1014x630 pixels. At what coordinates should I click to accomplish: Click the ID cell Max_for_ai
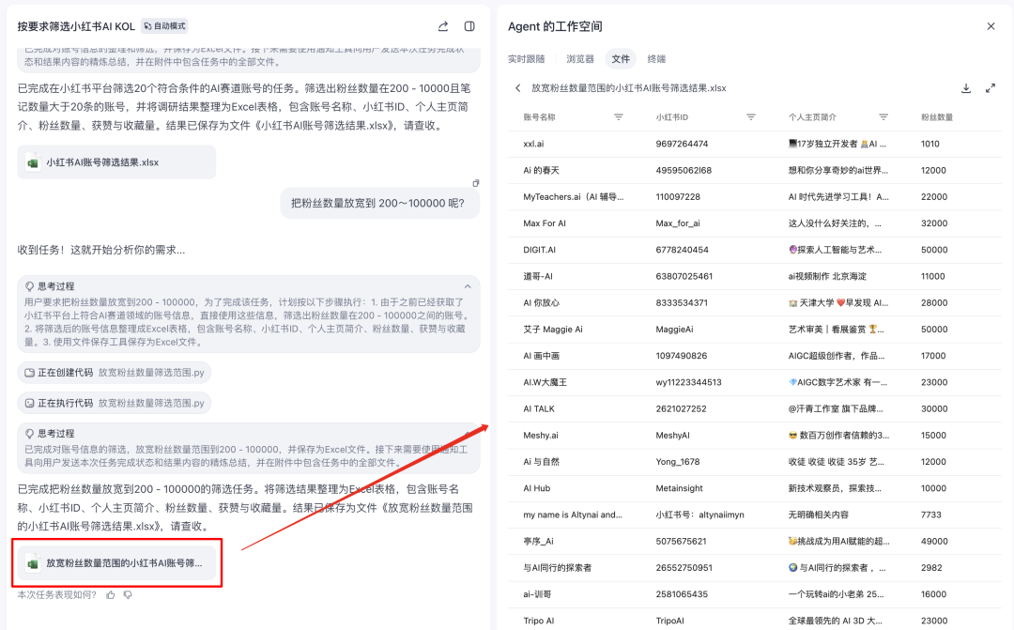pos(678,223)
